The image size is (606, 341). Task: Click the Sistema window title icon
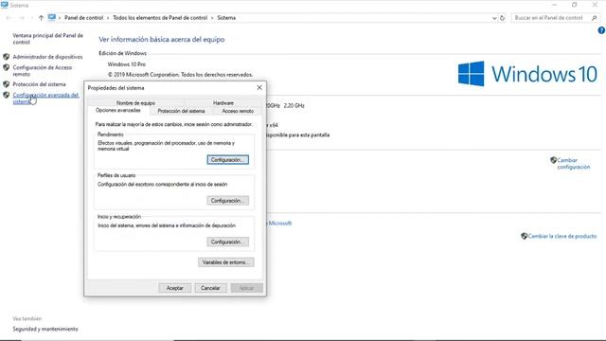coord(4,5)
